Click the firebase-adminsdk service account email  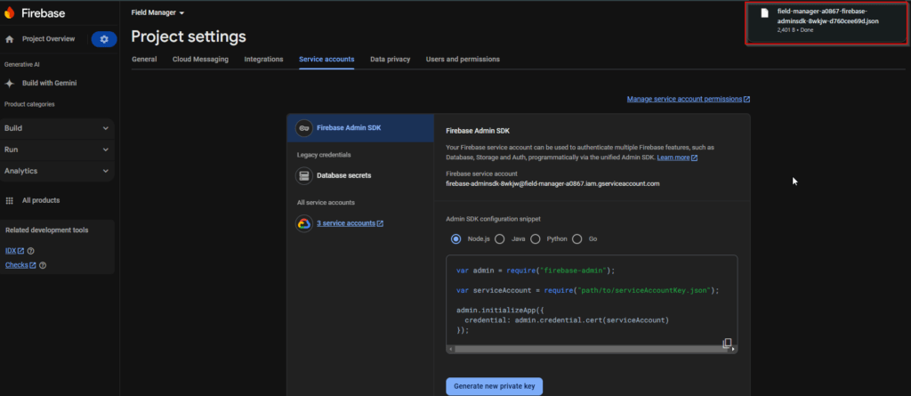coord(552,183)
